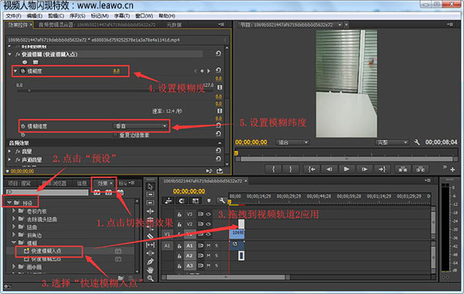464x294 pixels.
Task: Open the 模糊维度 dimension dropdown
Action: 141,126
